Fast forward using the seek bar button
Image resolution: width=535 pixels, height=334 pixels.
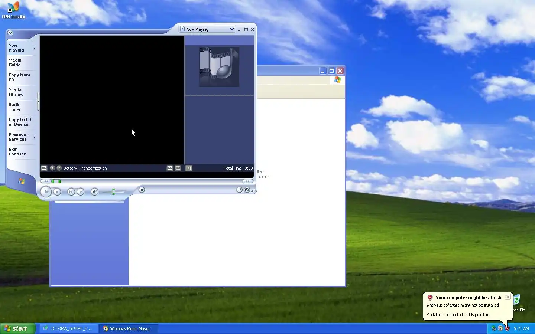247,181
